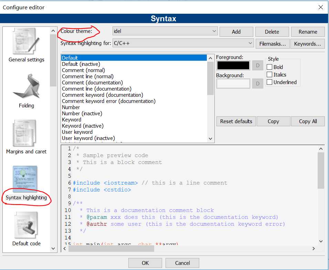Confirm with the OK button
This screenshot has width=329, height=270.
coord(145,263)
